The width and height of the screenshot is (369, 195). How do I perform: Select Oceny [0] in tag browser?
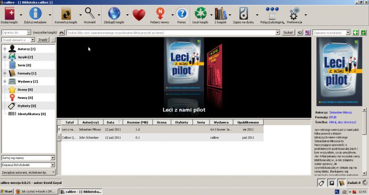coord(25,90)
